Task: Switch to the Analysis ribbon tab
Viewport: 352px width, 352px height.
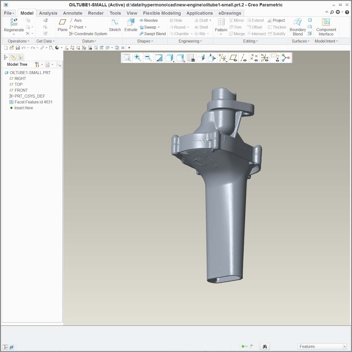Action: click(48, 13)
